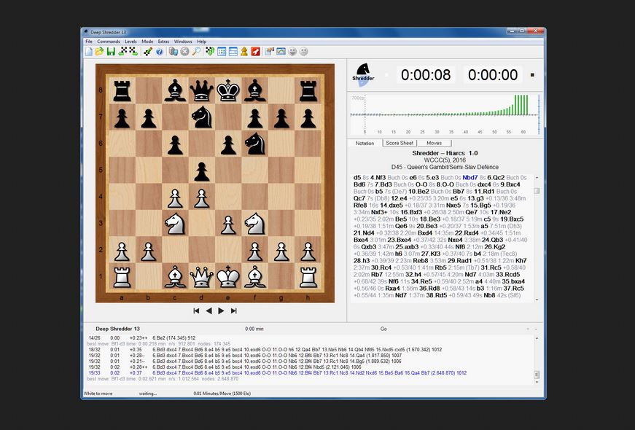Screen dimensions: 635x430
Task: Select move 28.h3 in the notation
Action: coord(362,260)
